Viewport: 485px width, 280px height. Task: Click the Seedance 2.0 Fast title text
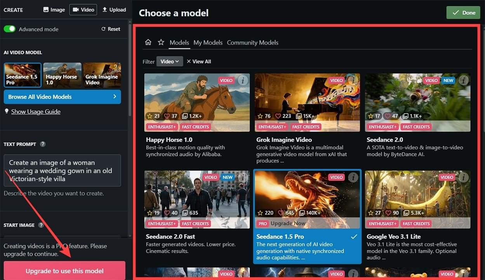170,236
